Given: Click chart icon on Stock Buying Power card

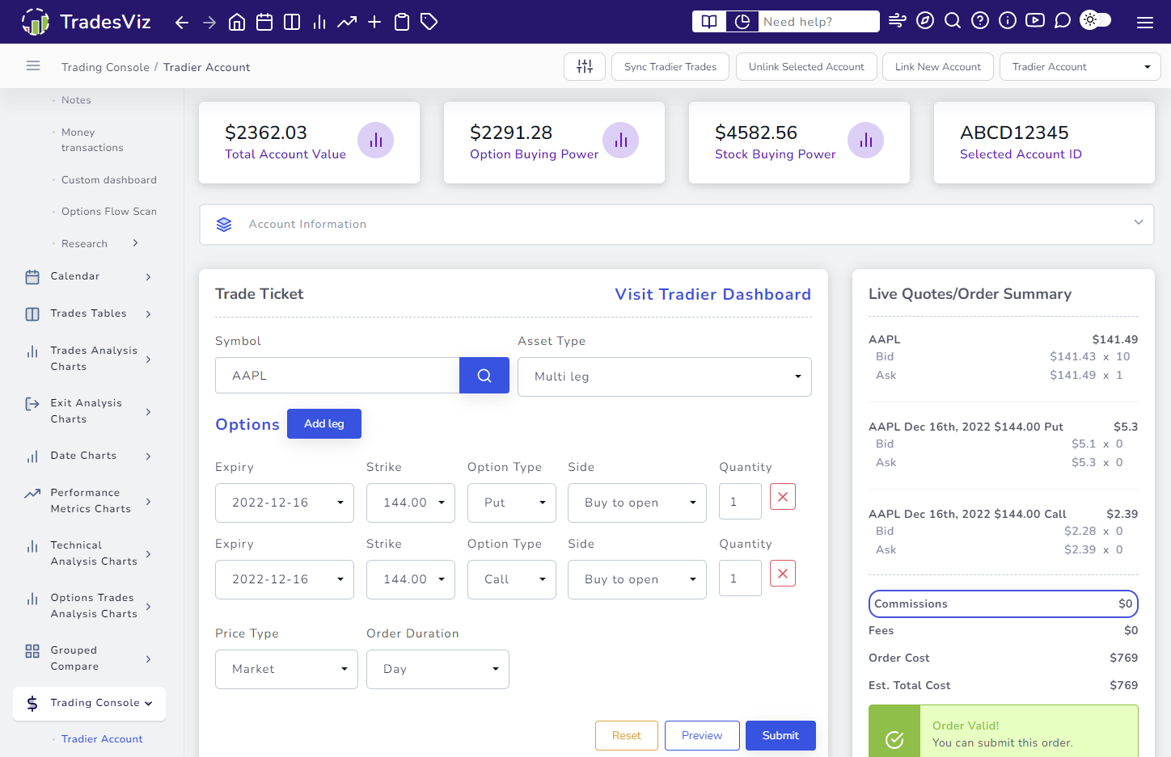Looking at the screenshot, I should 866,141.
